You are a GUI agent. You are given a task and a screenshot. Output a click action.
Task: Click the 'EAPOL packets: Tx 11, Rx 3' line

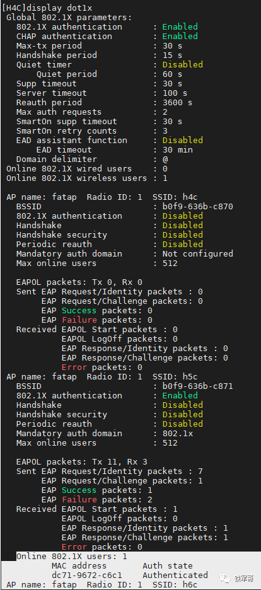pos(79,461)
